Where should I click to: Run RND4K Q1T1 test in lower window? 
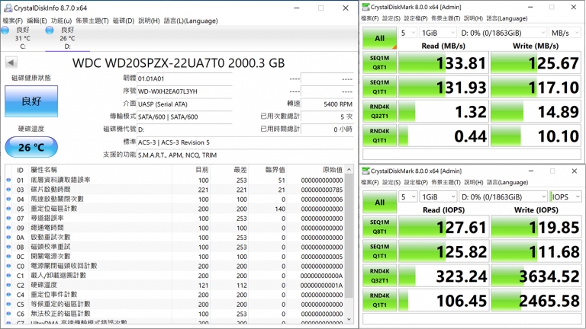click(379, 300)
